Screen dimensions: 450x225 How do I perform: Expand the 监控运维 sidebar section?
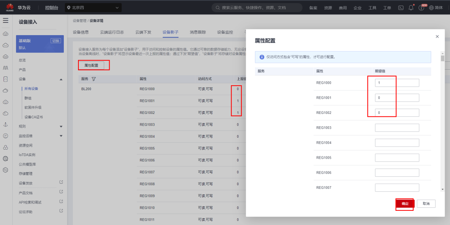[61, 136]
